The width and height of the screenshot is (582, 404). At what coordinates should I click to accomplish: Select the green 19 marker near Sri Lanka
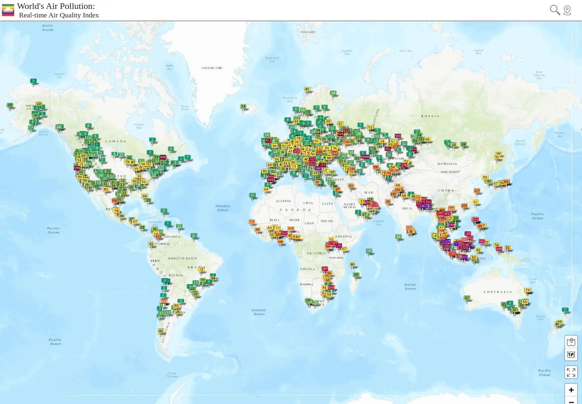point(399,237)
